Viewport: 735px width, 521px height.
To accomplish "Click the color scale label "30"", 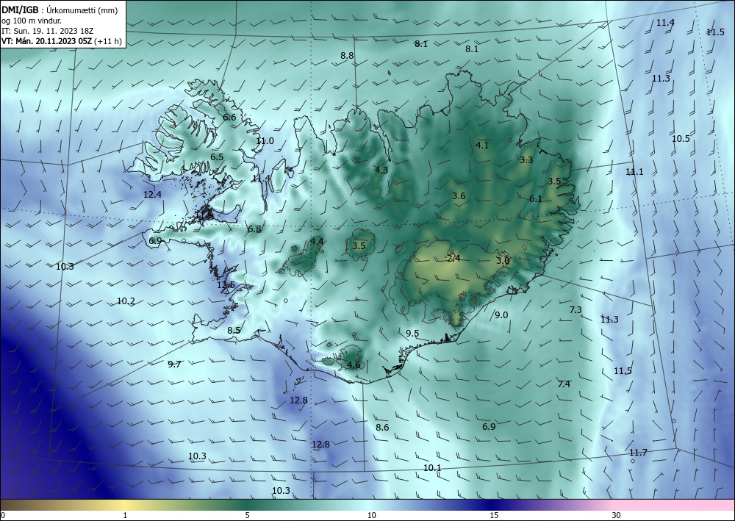I will 616,516.
